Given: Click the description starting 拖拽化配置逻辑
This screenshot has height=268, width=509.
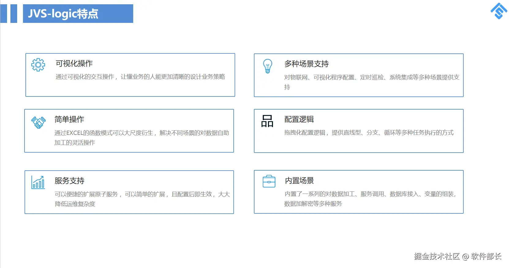Looking at the screenshot, I should pos(369,132).
